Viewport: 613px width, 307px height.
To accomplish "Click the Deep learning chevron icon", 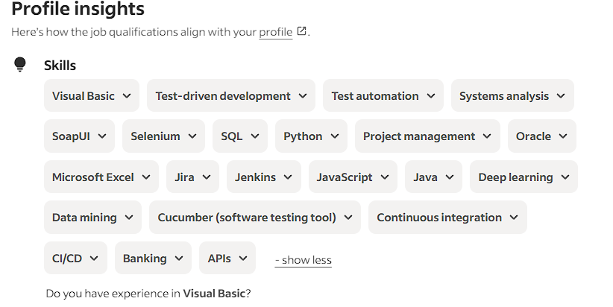I will click(x=565, y=177).
